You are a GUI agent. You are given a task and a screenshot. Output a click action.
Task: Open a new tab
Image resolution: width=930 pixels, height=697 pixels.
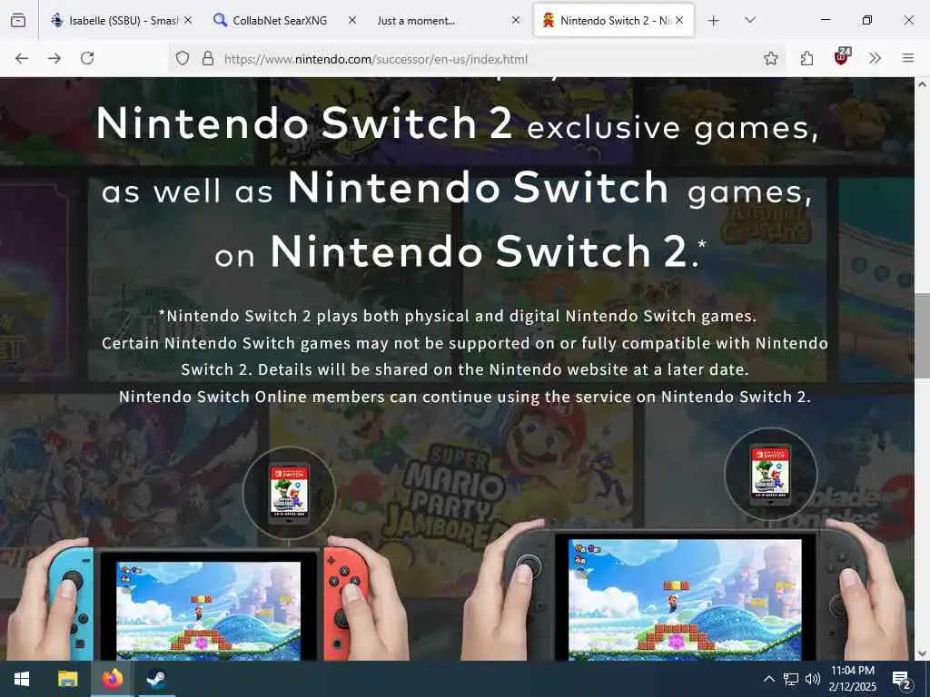pos(714,21)
